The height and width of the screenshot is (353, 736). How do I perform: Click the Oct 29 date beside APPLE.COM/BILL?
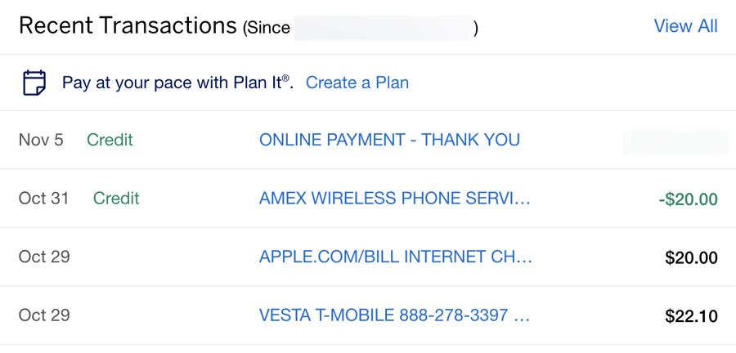44,257
